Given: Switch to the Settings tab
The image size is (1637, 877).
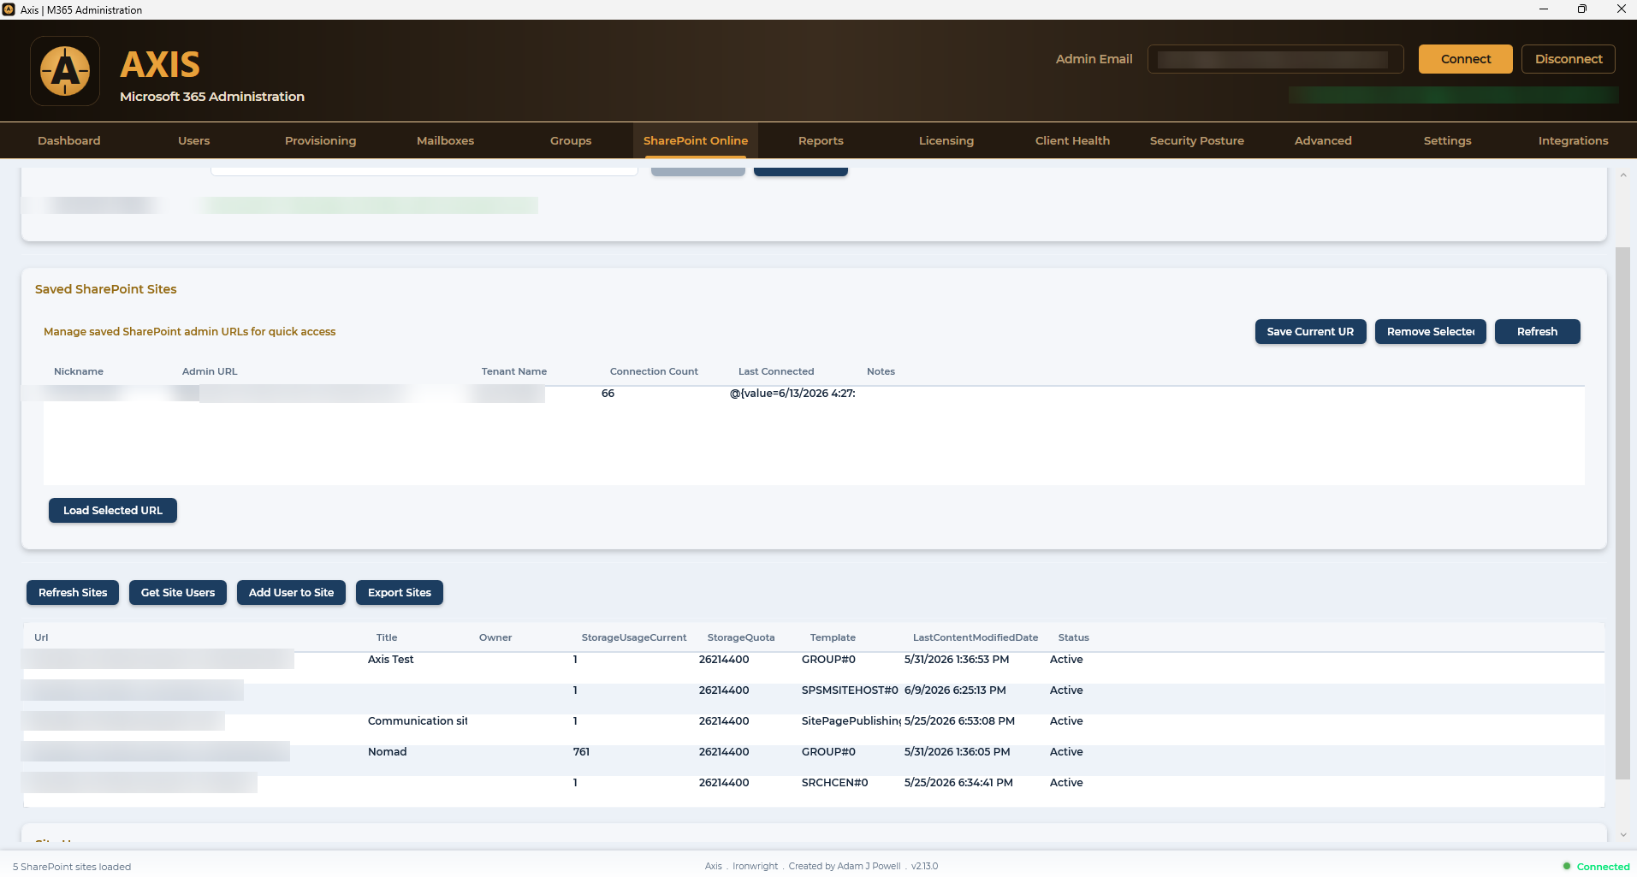Looking at the screenshot, I should coord(1448,140).
